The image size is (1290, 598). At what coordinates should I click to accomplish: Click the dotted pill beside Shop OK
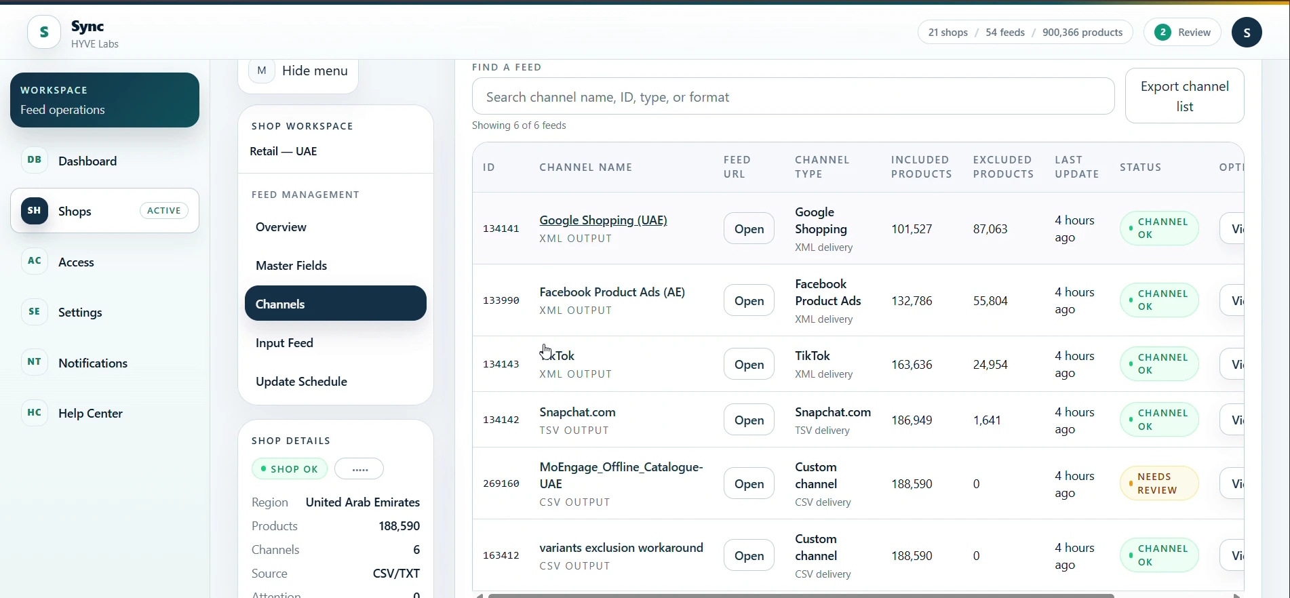pos(359,469)
